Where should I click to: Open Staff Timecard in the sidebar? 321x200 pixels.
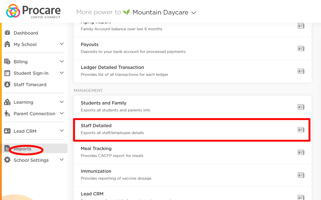tap(30, 84)
